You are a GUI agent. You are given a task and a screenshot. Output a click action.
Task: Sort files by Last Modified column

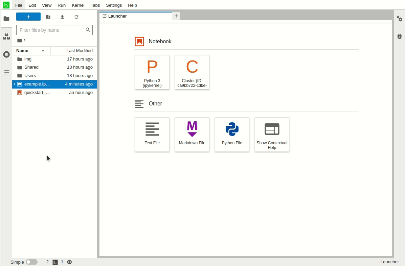point(79,51)
